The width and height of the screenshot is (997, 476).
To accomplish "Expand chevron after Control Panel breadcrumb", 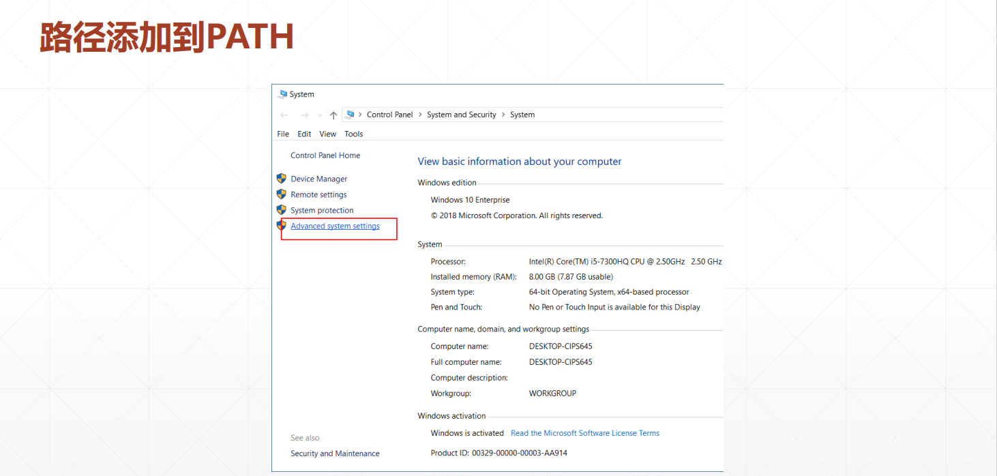I will click(x=420, y=115).
